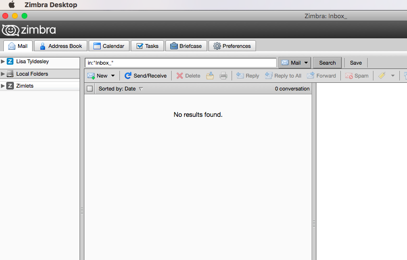This screenshot has height=260, width=407.
Task: Save the current search
Action: click(x=356, y=63)
